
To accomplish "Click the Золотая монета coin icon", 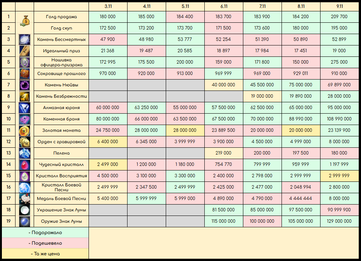I will (25, 130).
